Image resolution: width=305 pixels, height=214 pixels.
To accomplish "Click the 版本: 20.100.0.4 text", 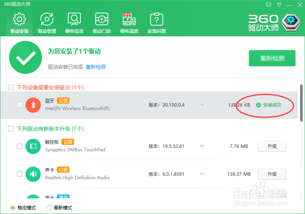I will (x=166, y=105).
